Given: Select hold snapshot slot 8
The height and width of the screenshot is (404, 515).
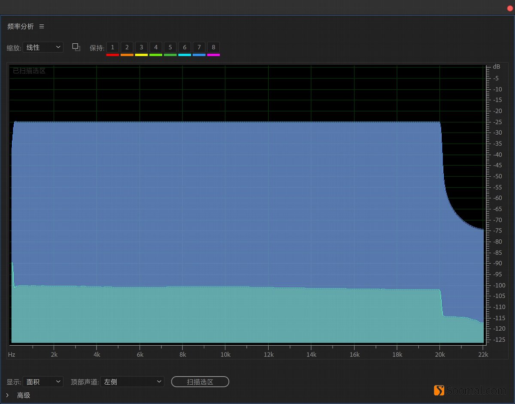Looking at the screenshot, I should coord(213,47).
